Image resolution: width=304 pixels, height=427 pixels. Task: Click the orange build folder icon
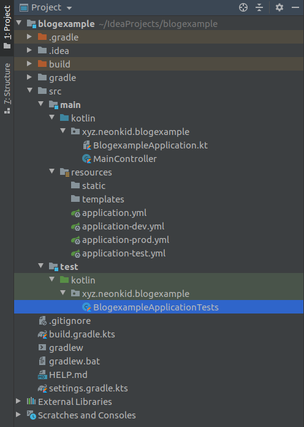42,64
